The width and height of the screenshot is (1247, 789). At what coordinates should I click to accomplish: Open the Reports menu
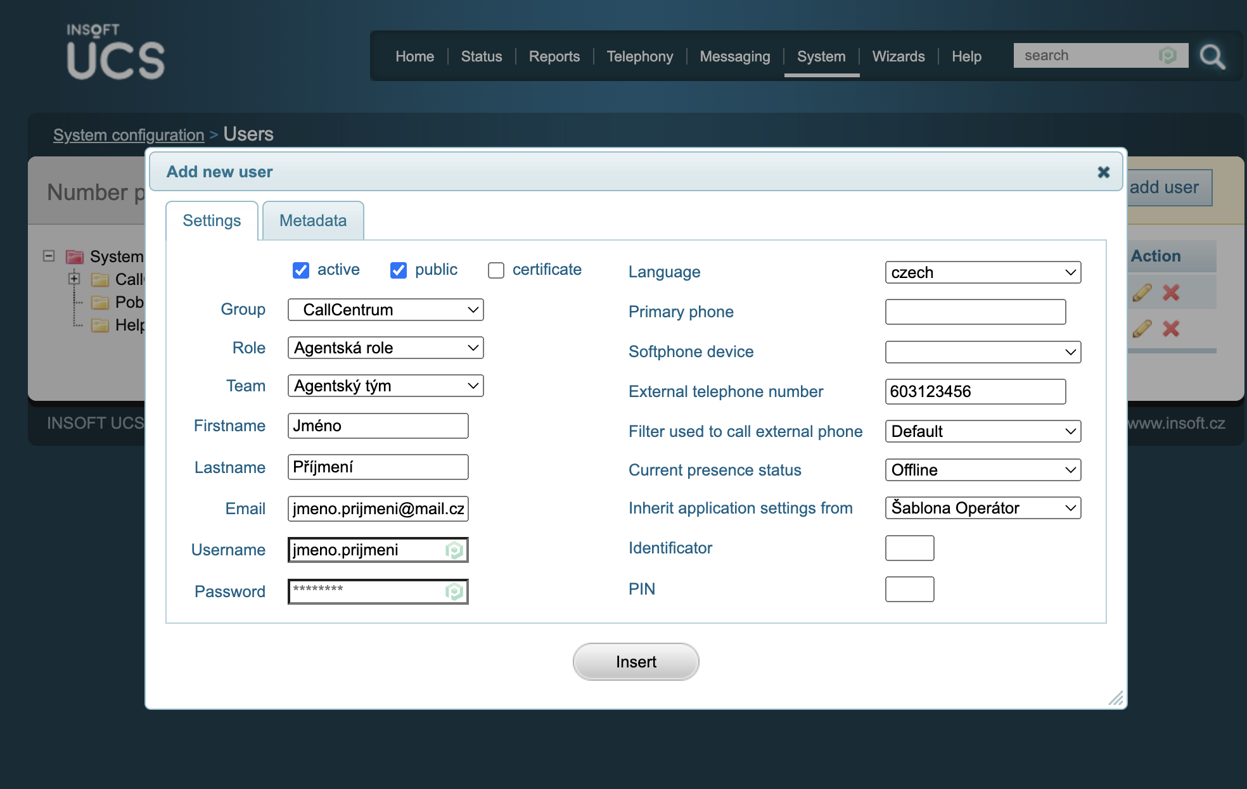coord(554,56)
